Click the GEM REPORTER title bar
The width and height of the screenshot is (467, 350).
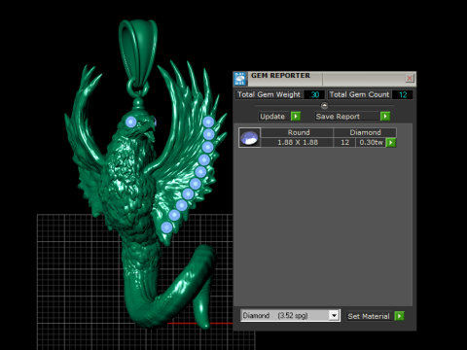[324, 78]
